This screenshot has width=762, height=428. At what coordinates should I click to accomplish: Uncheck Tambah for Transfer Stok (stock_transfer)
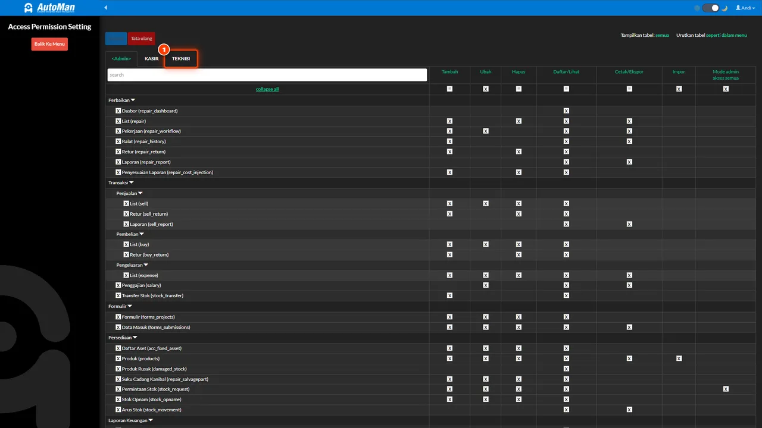(x=449, y=295)
